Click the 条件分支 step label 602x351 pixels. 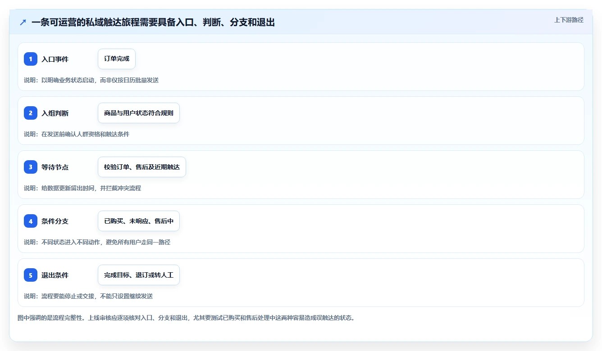pos(55,221)
